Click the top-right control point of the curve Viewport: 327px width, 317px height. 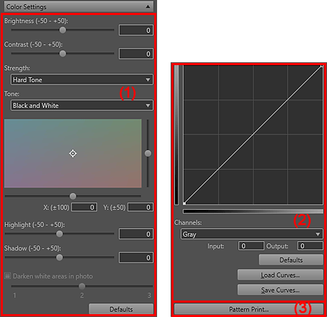322,66
